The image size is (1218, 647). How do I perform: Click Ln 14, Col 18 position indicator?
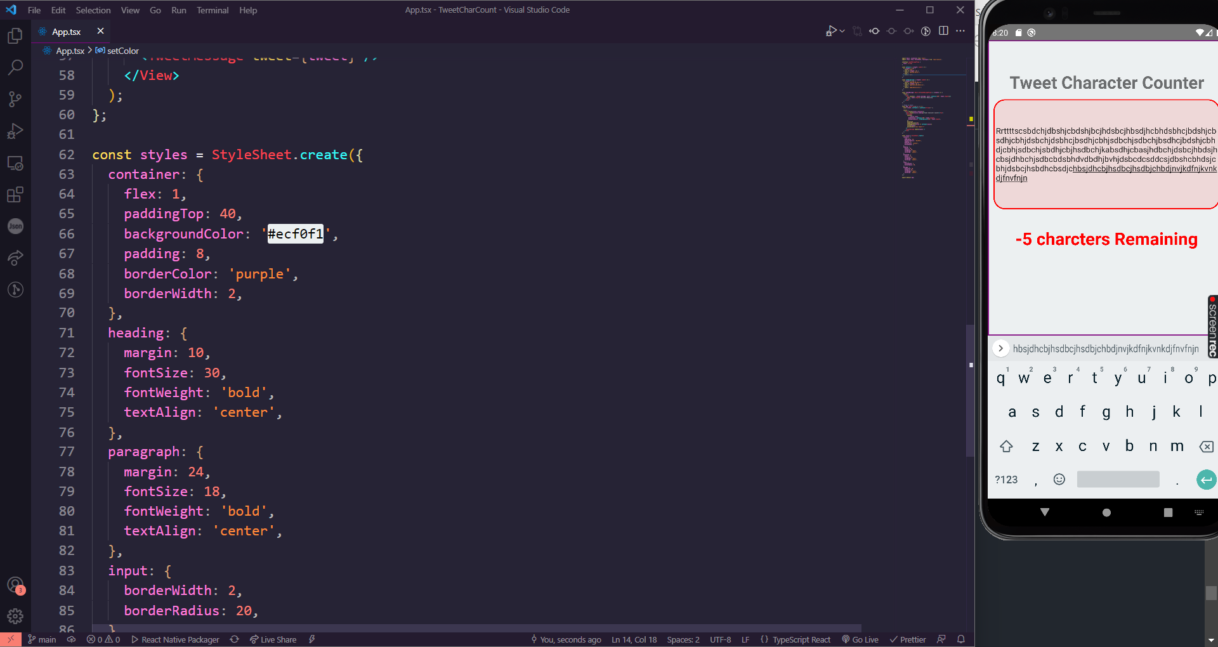(634, 639)
